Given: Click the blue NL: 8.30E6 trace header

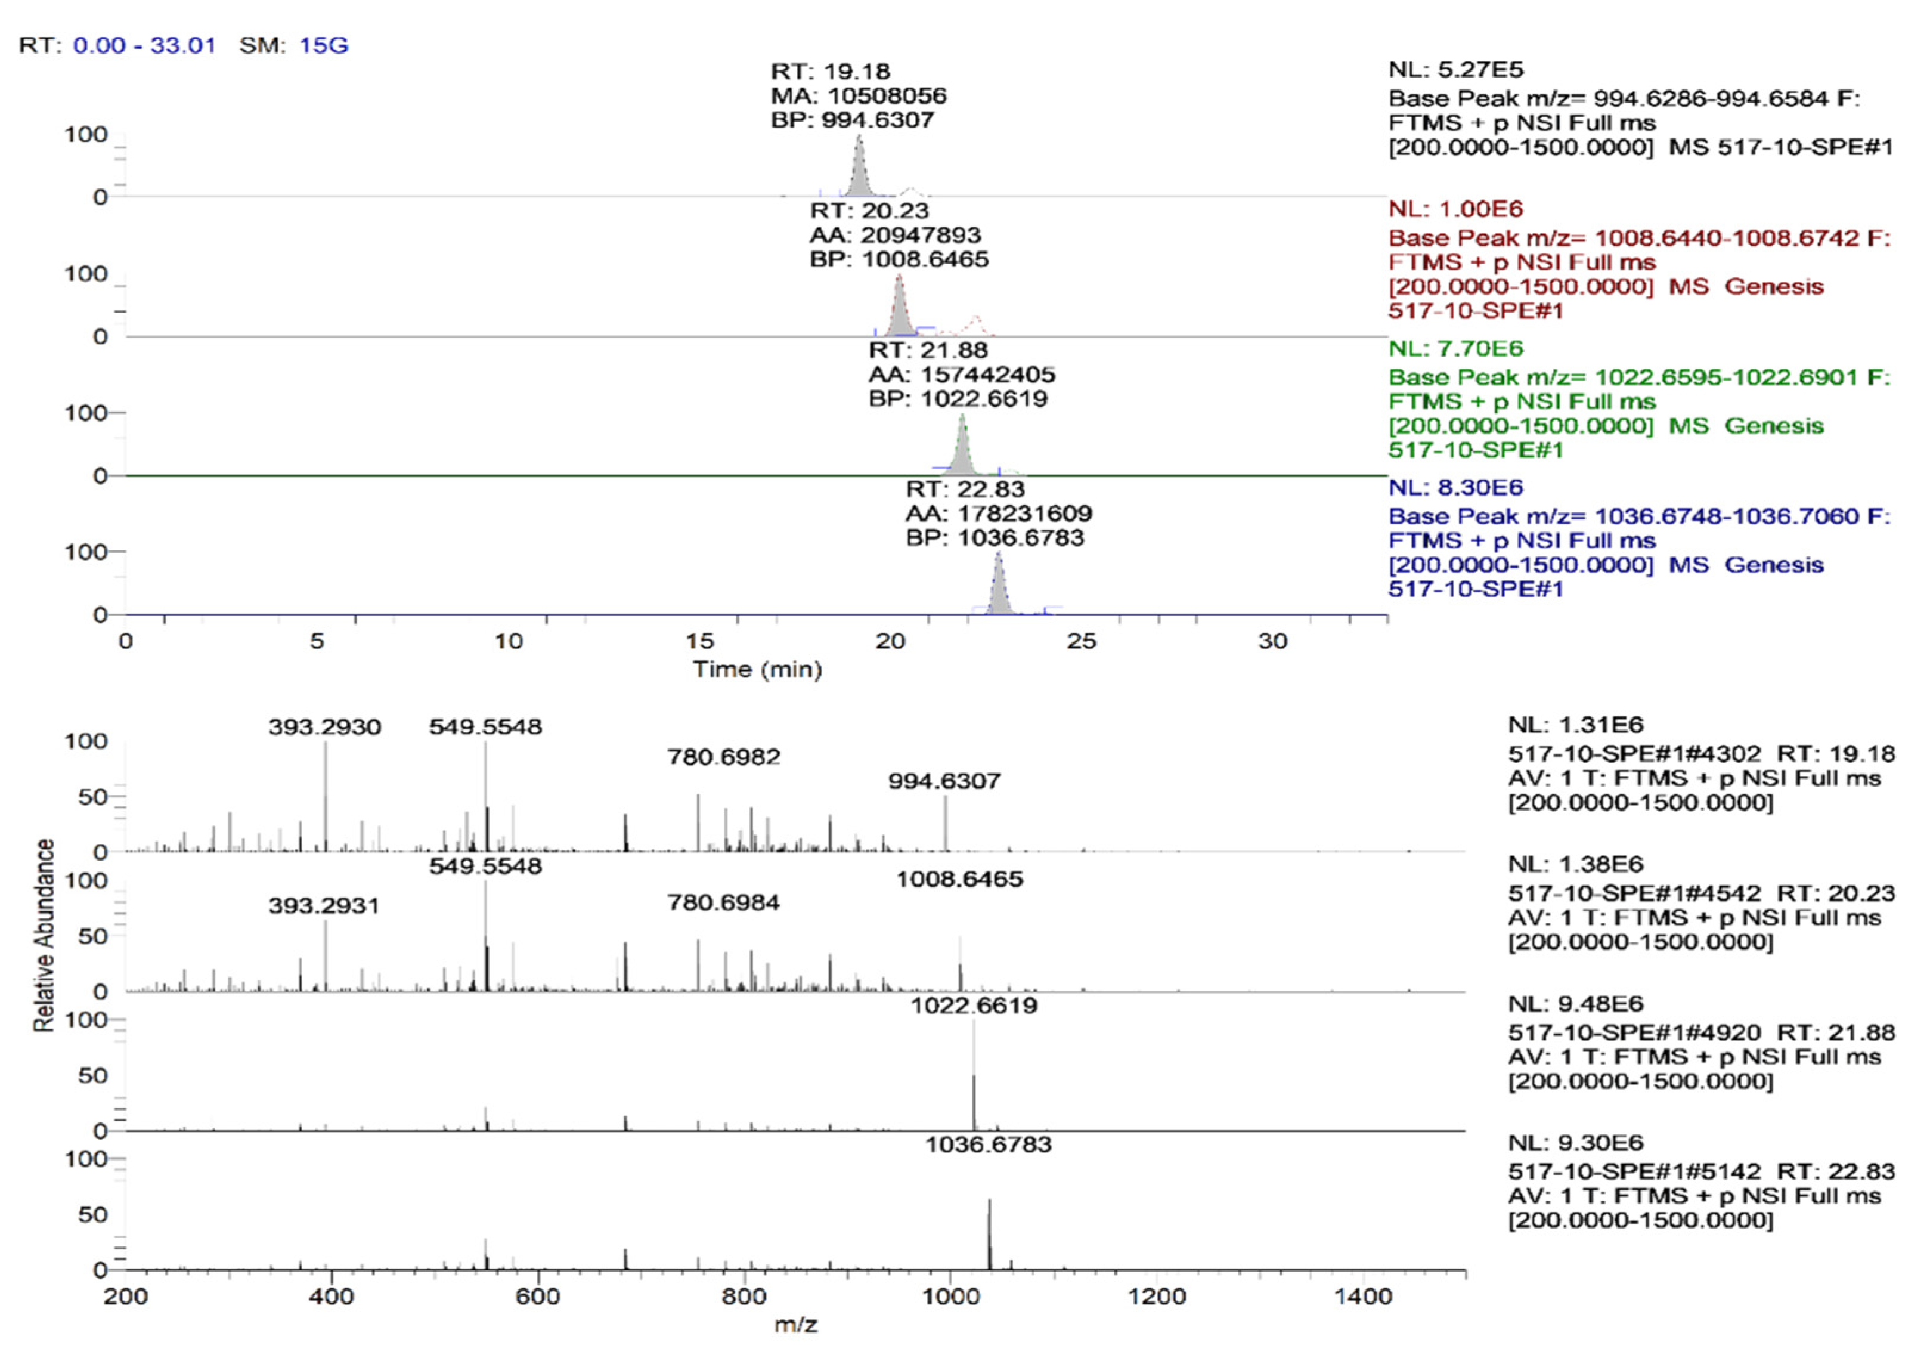Looking at the screenshot, I should tap(1456, 488).
